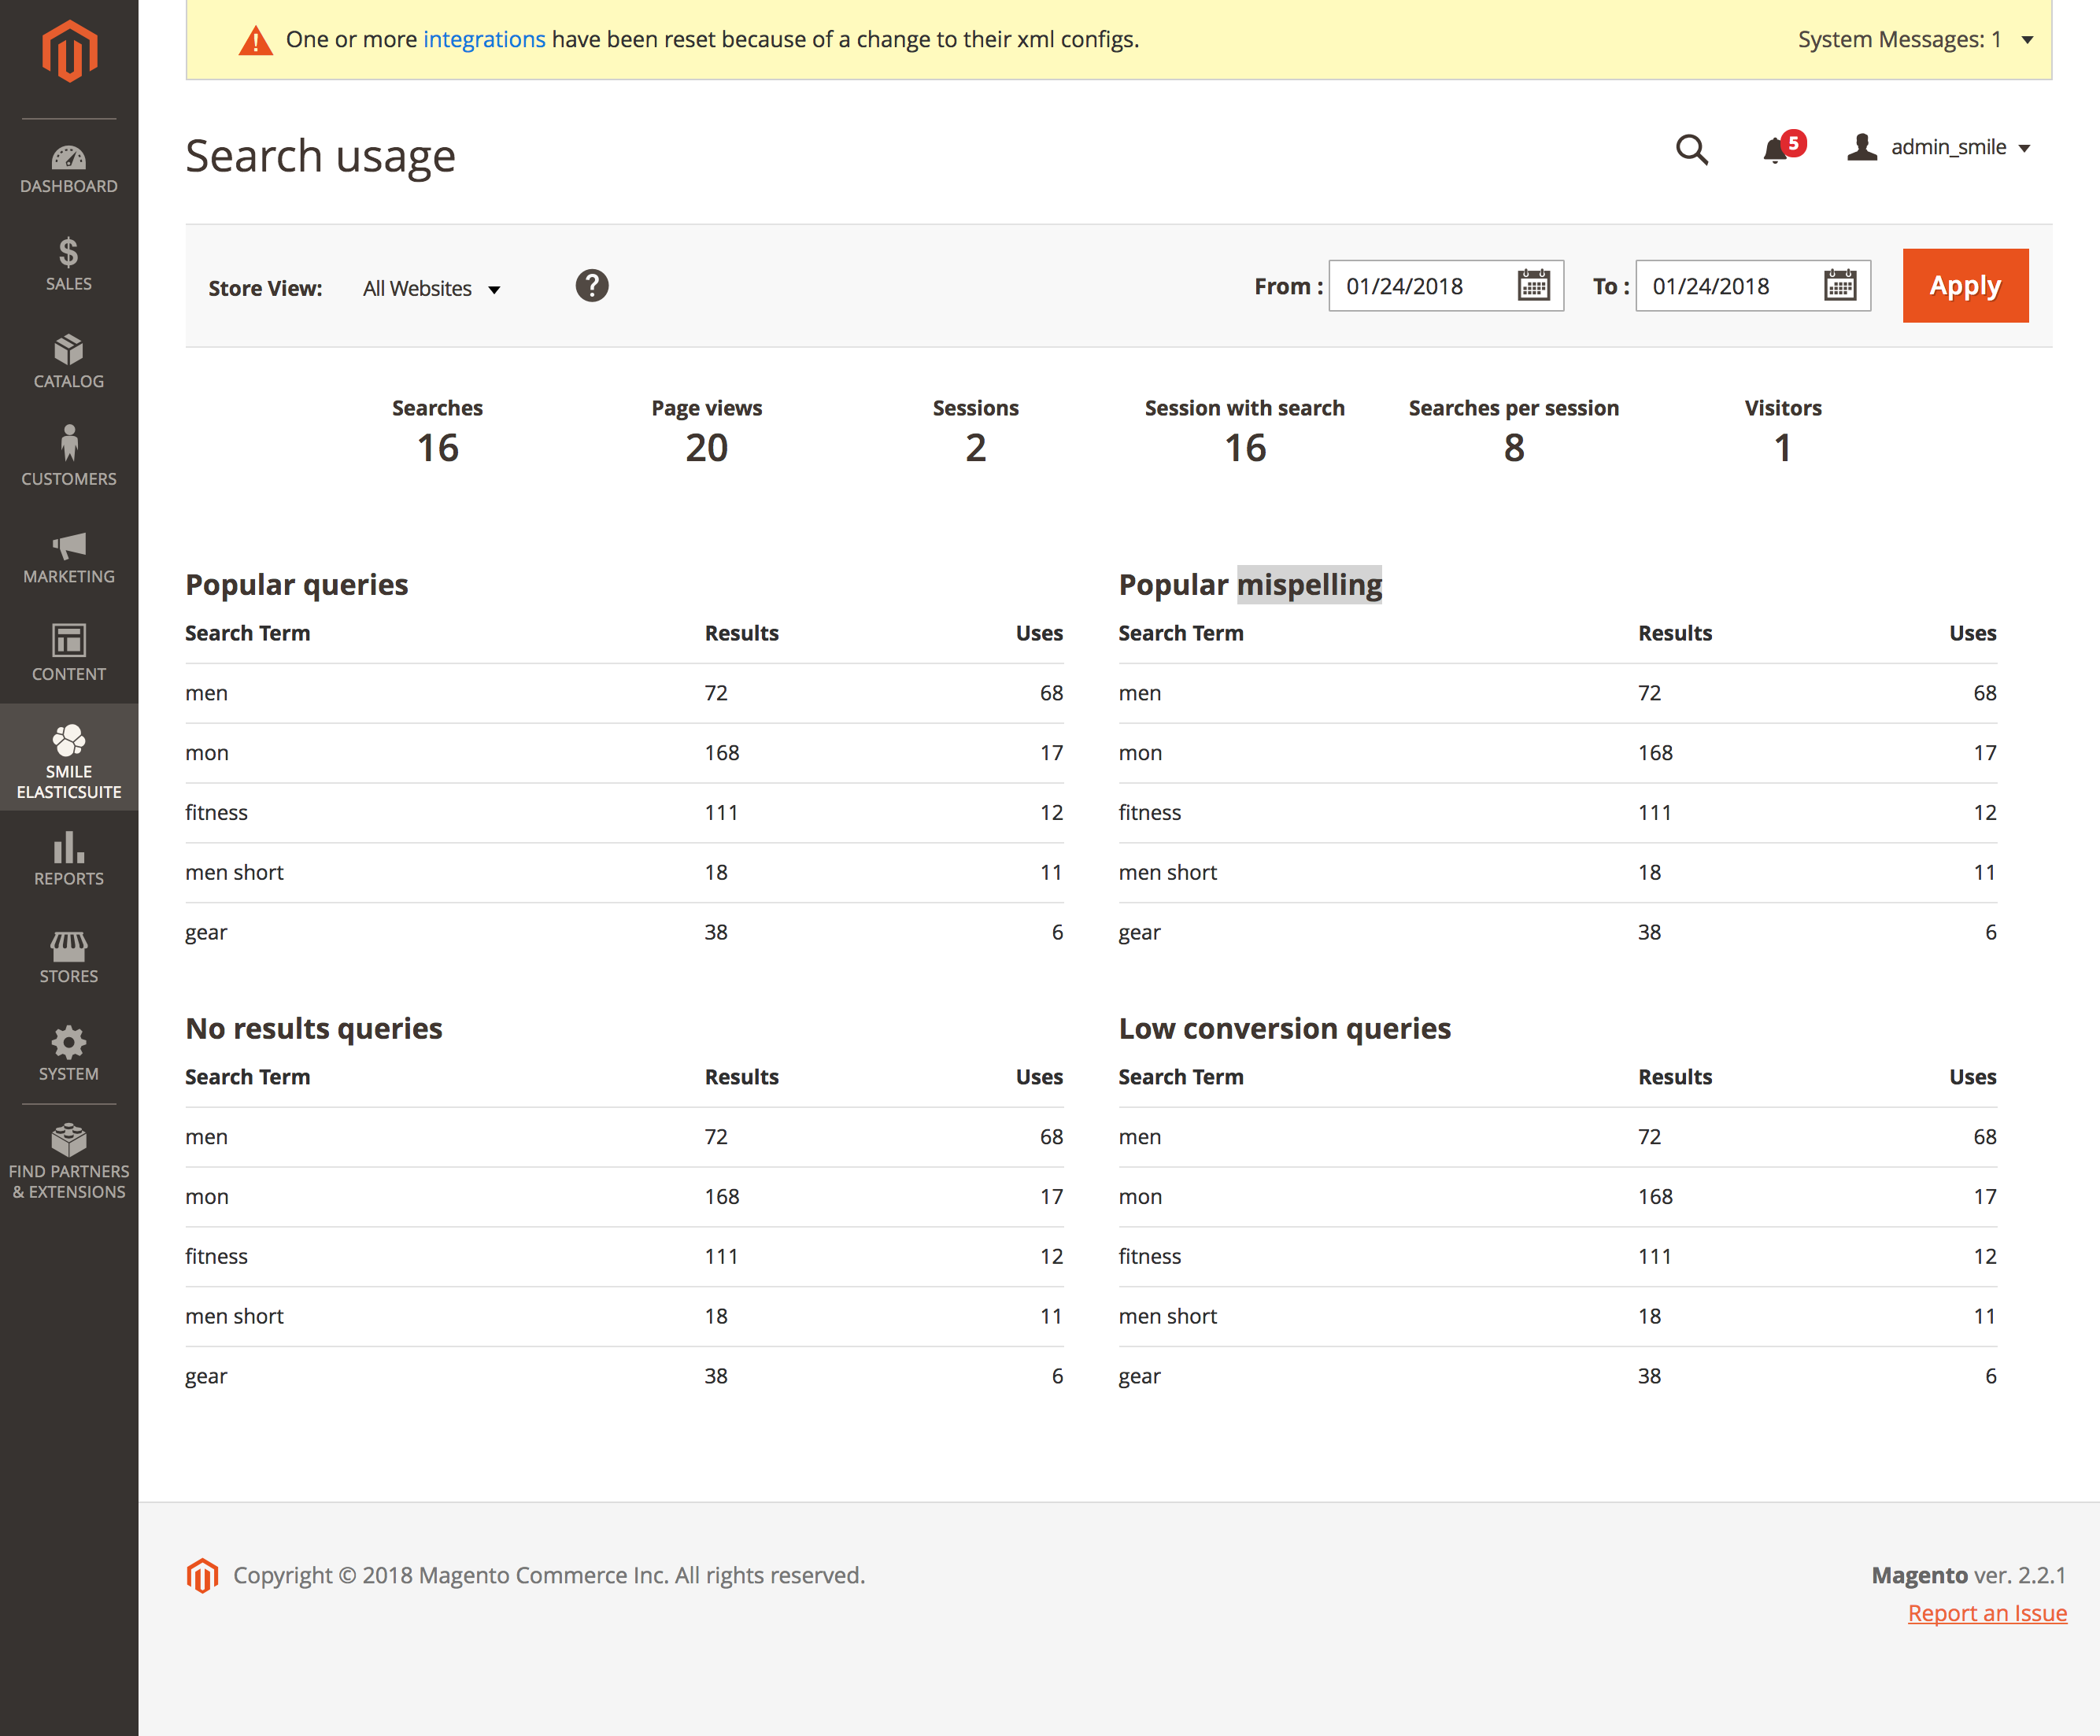
Task: Click Results header in Popular mispelling
Action: pyautogui.click(x=1675, y=633)
